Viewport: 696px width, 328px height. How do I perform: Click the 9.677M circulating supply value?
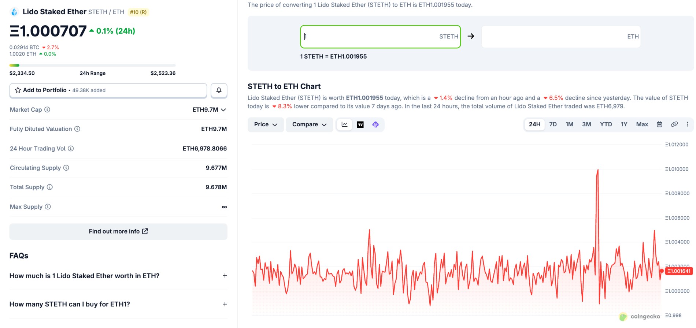coord(216,168)
